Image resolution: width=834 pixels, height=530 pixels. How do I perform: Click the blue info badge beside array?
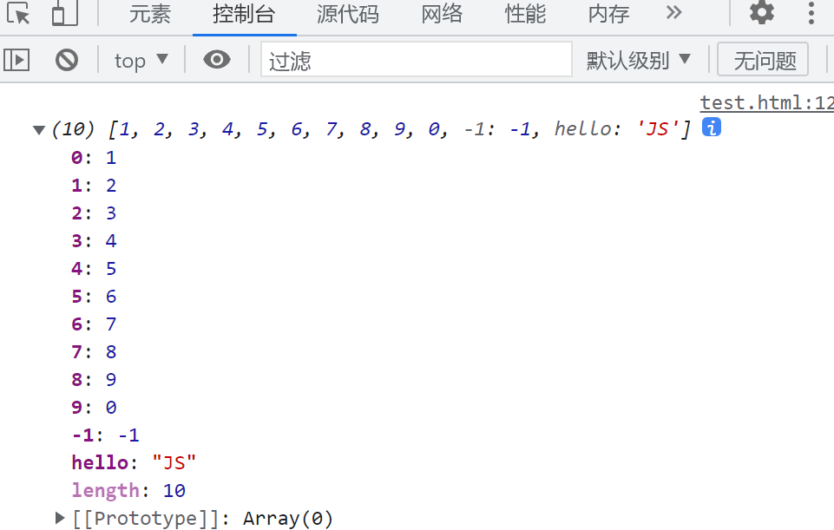(711, 128)
